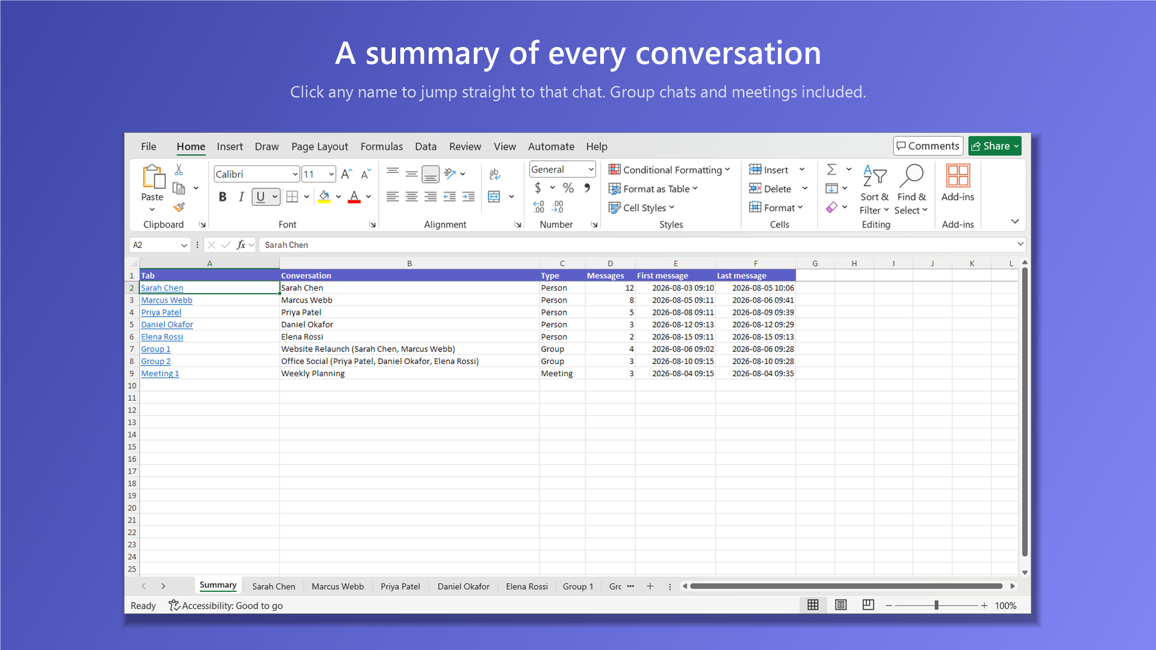Open the Formulas ribbon tab

pyautogui.click(x=381, y=146)
